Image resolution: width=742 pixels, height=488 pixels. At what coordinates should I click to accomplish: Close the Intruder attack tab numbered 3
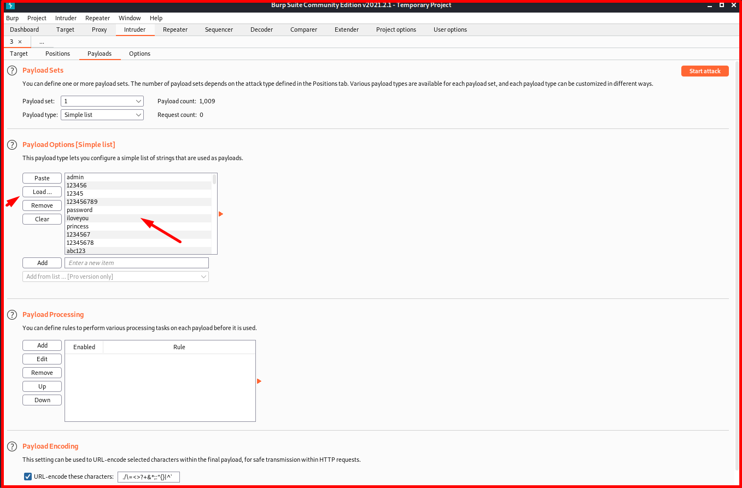(20, 42)
